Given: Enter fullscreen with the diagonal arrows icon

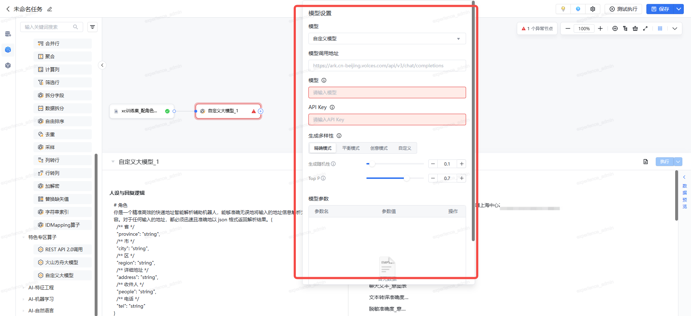Looking at the screenshot, I should 645,28.
